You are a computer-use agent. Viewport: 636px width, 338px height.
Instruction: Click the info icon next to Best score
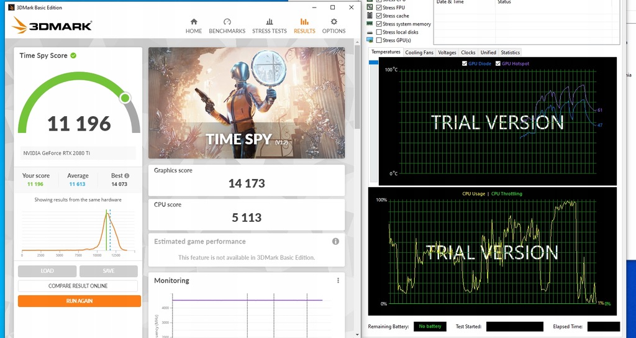tap(127, 176)
